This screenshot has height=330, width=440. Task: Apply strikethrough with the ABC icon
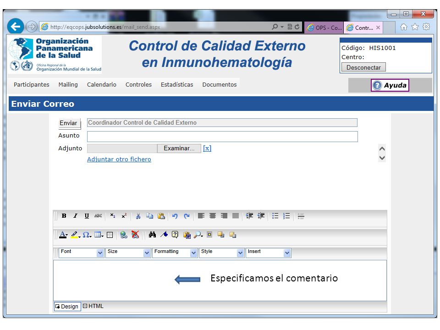(x=98, y=216)
